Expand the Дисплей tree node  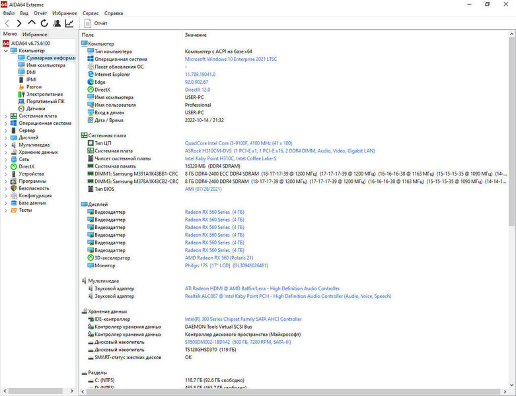[5, 138]
